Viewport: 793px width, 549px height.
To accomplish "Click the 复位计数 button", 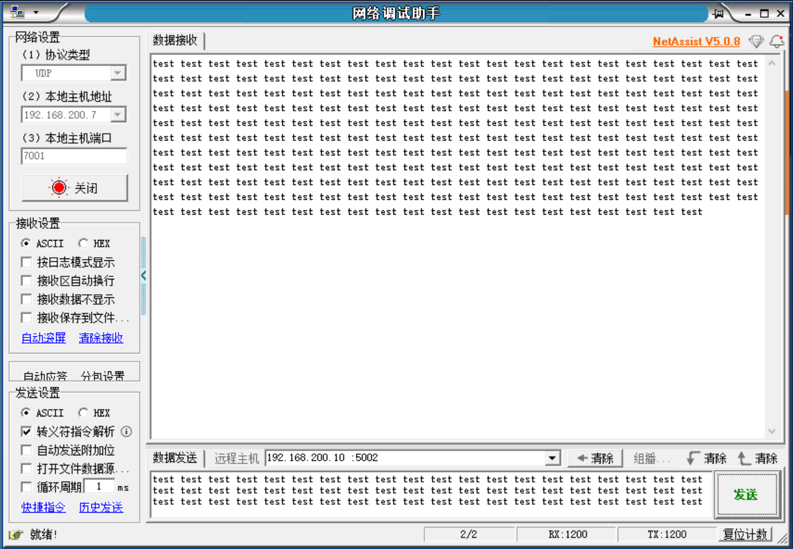I will point(745,534).
